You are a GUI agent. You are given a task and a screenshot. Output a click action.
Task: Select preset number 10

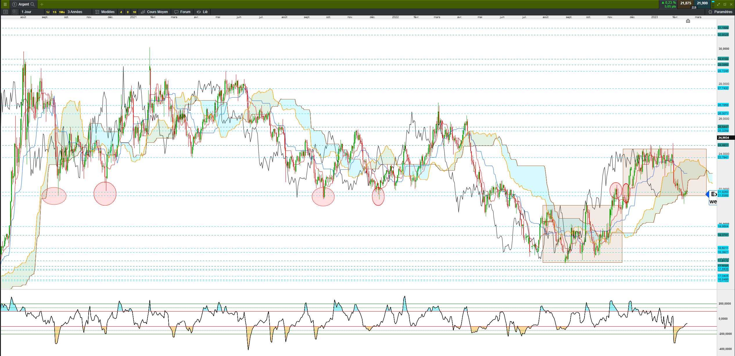pos(135,12)
